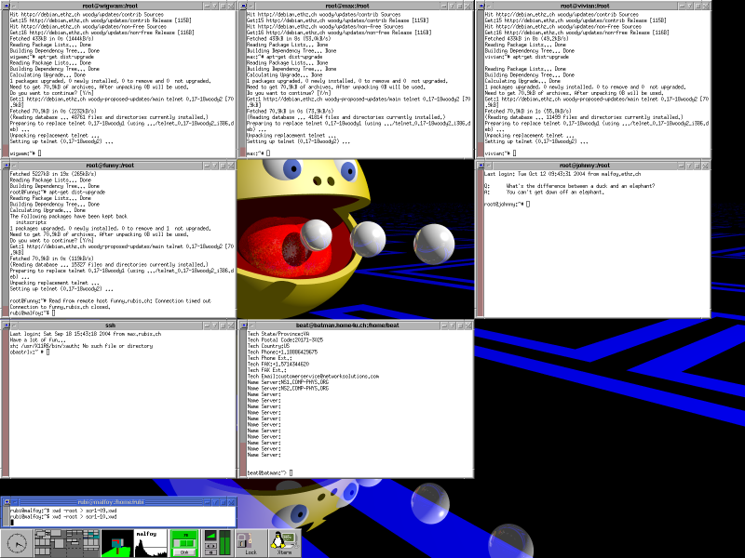The height and width of the screenshot is (558, 745).
Task: Toggle the mute button in mixer applet
Action: (210, 552)
